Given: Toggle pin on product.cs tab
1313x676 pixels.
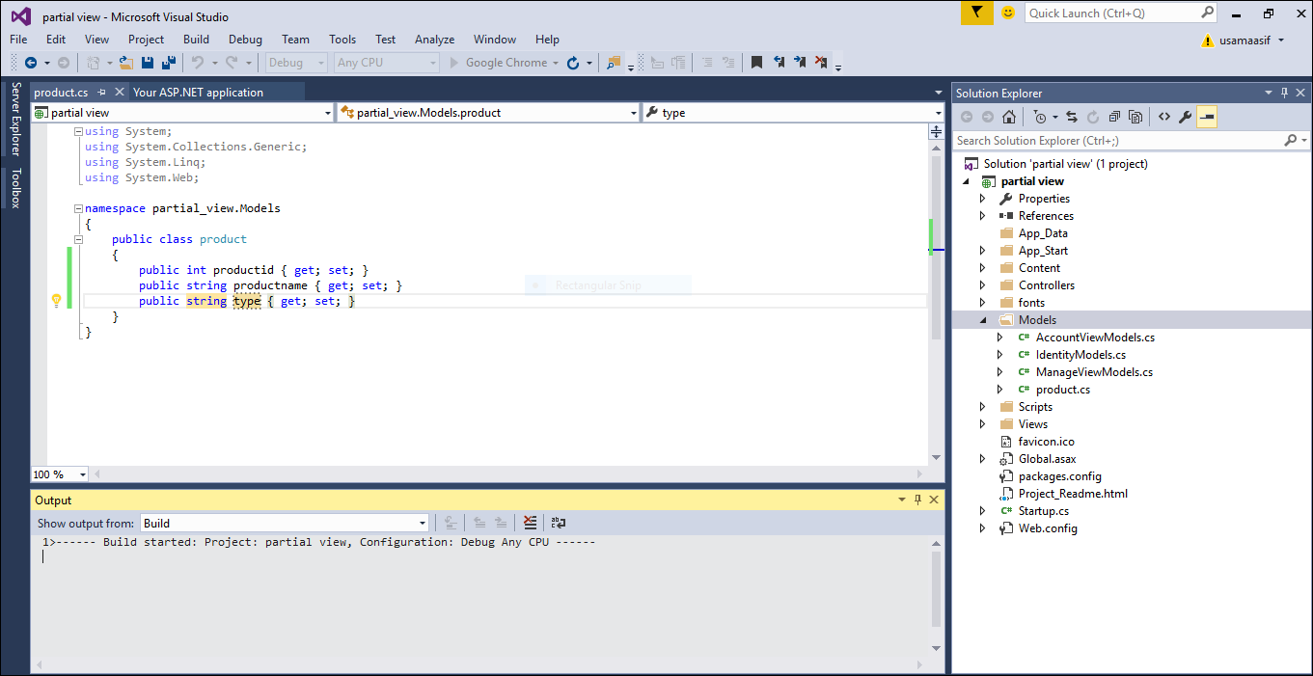Looking at the screenshot, I should pyautogui.click(x=101, y=93).
